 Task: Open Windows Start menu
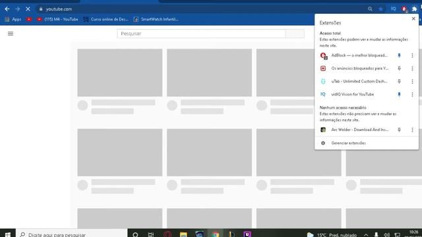click(8, 234)
